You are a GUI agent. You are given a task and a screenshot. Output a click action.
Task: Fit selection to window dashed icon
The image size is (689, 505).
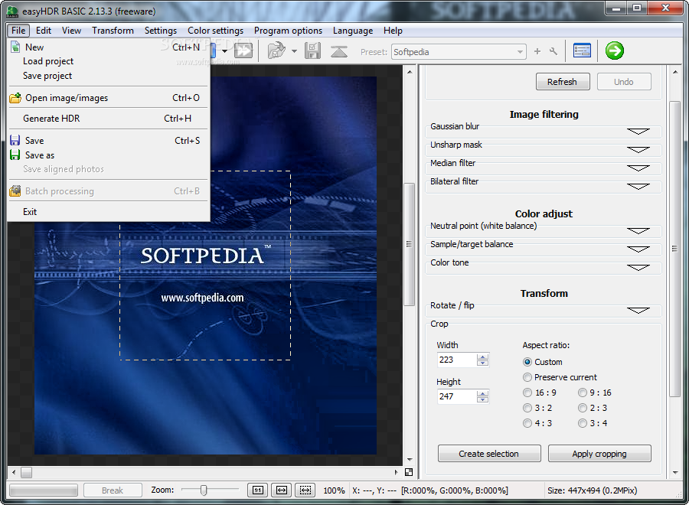click(305, 490)
